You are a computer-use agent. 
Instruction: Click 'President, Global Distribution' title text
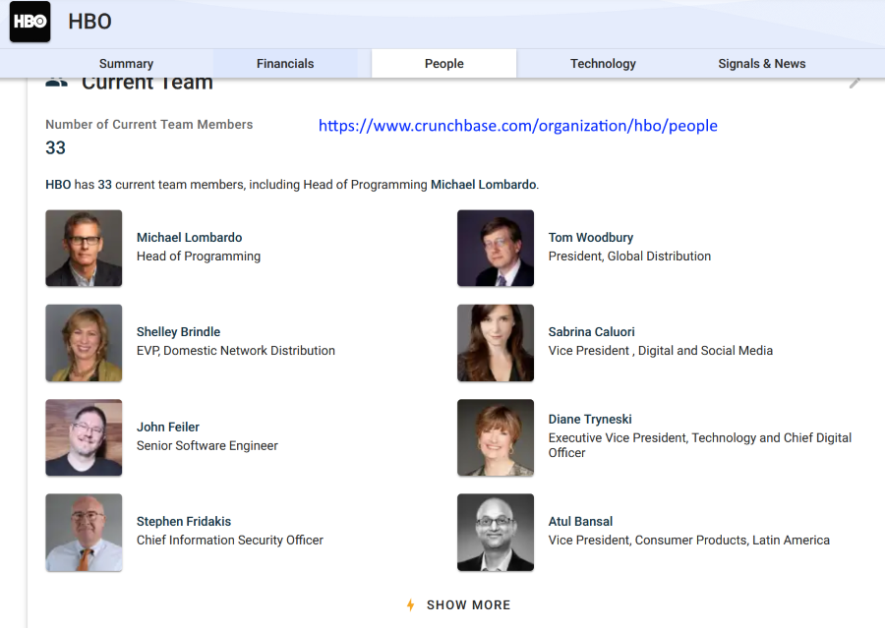[x=629, y=257]
